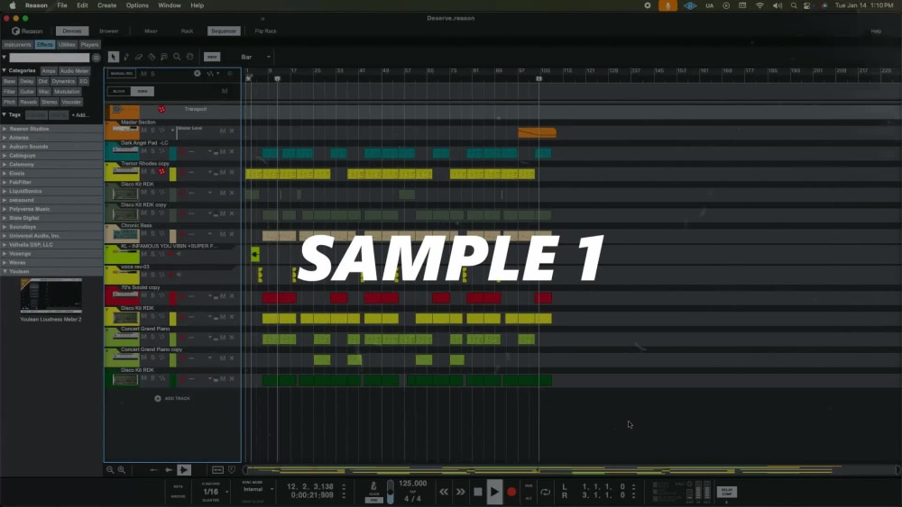Viewport: 902px width, 507px height.
Task: Toggle the Snap button
Action: click(212, 57)
